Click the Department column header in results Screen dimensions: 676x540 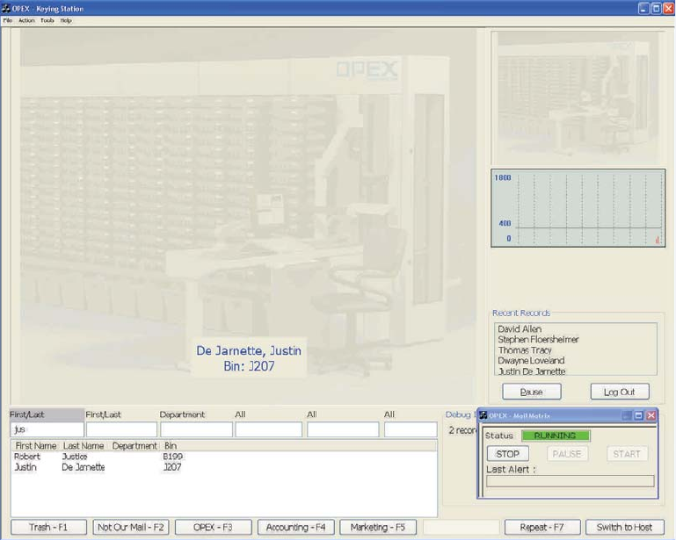pyautogui.click(x=134, y=446)
